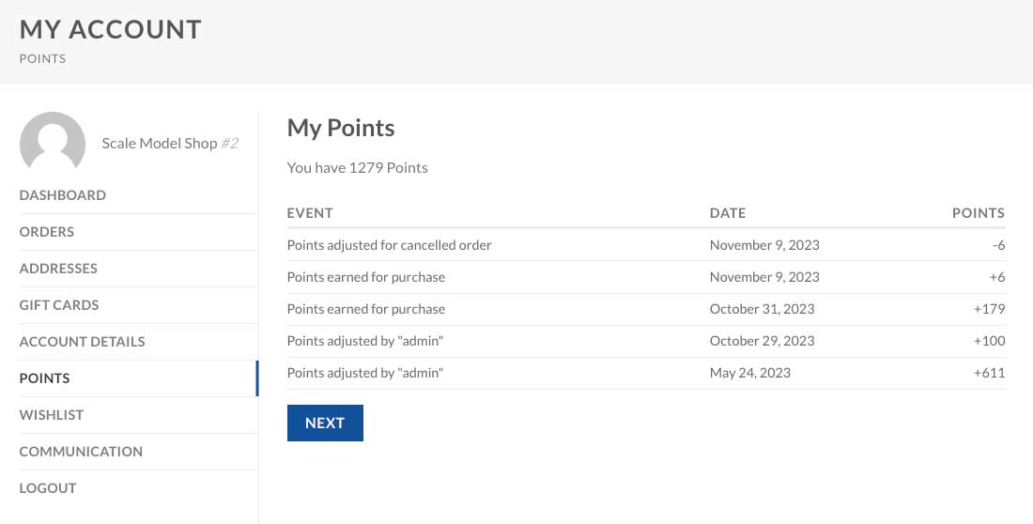Select the cancelled order points row
Image resolution: width=1033 pixels, height=524 pixels.
pyautogui.click(x=390, y=245)
